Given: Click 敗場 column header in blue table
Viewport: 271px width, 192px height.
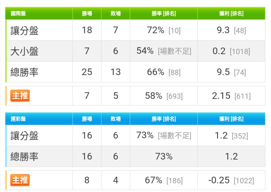Looking at the screenshot, I should coord(116,119).
